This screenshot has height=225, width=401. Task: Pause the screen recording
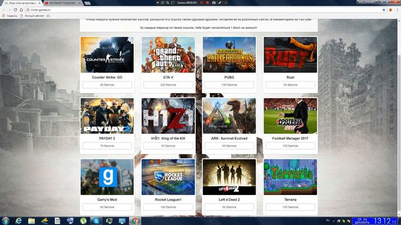202,2
